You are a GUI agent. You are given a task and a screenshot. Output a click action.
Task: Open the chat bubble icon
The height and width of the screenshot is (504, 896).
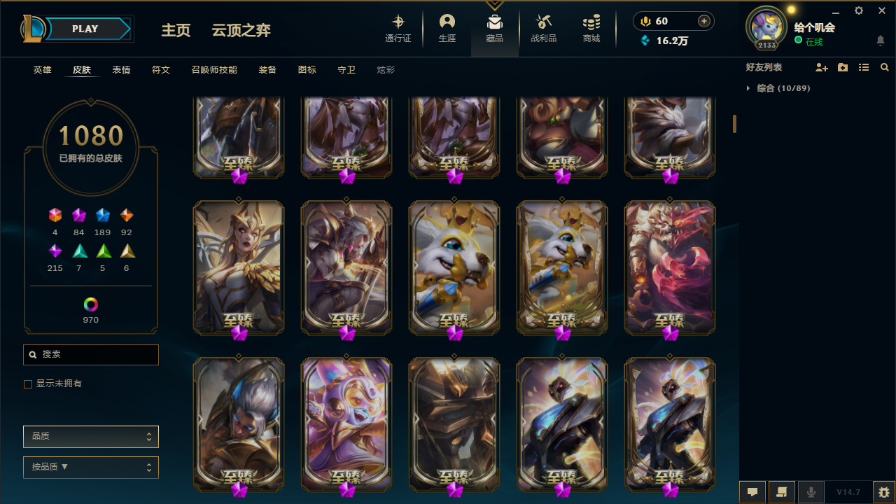(752, 492)
